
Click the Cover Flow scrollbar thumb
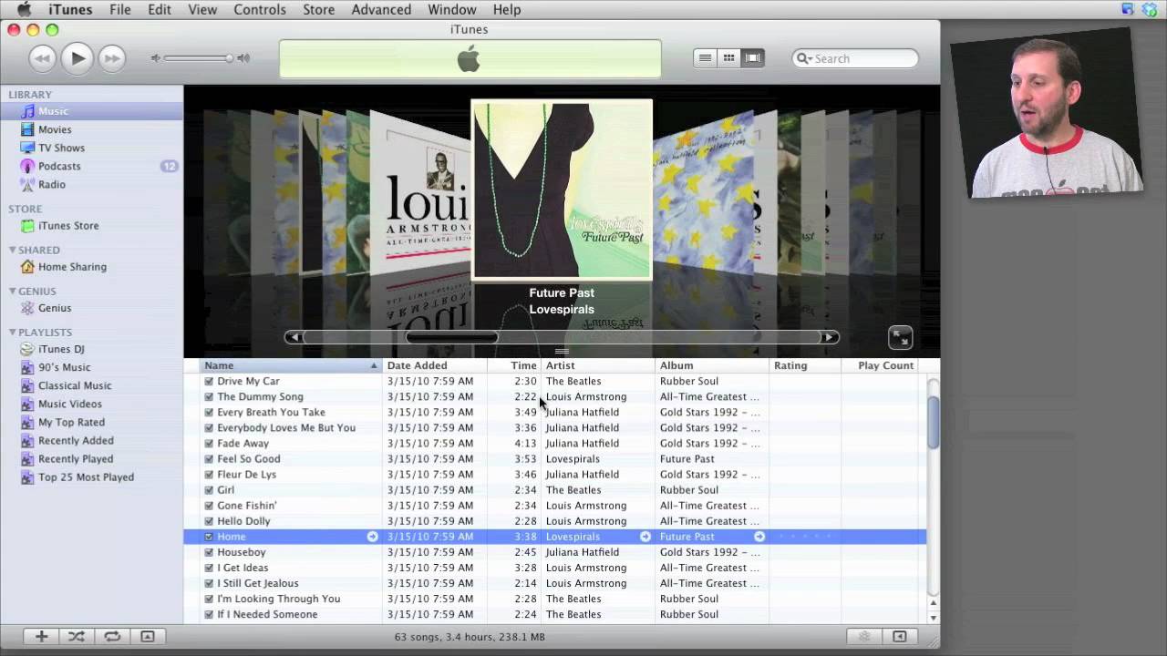pyautogui.click(x=452, y=337)
